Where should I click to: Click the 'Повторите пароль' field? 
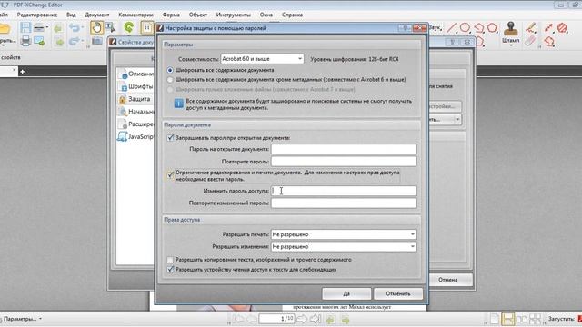coord(344,162)
